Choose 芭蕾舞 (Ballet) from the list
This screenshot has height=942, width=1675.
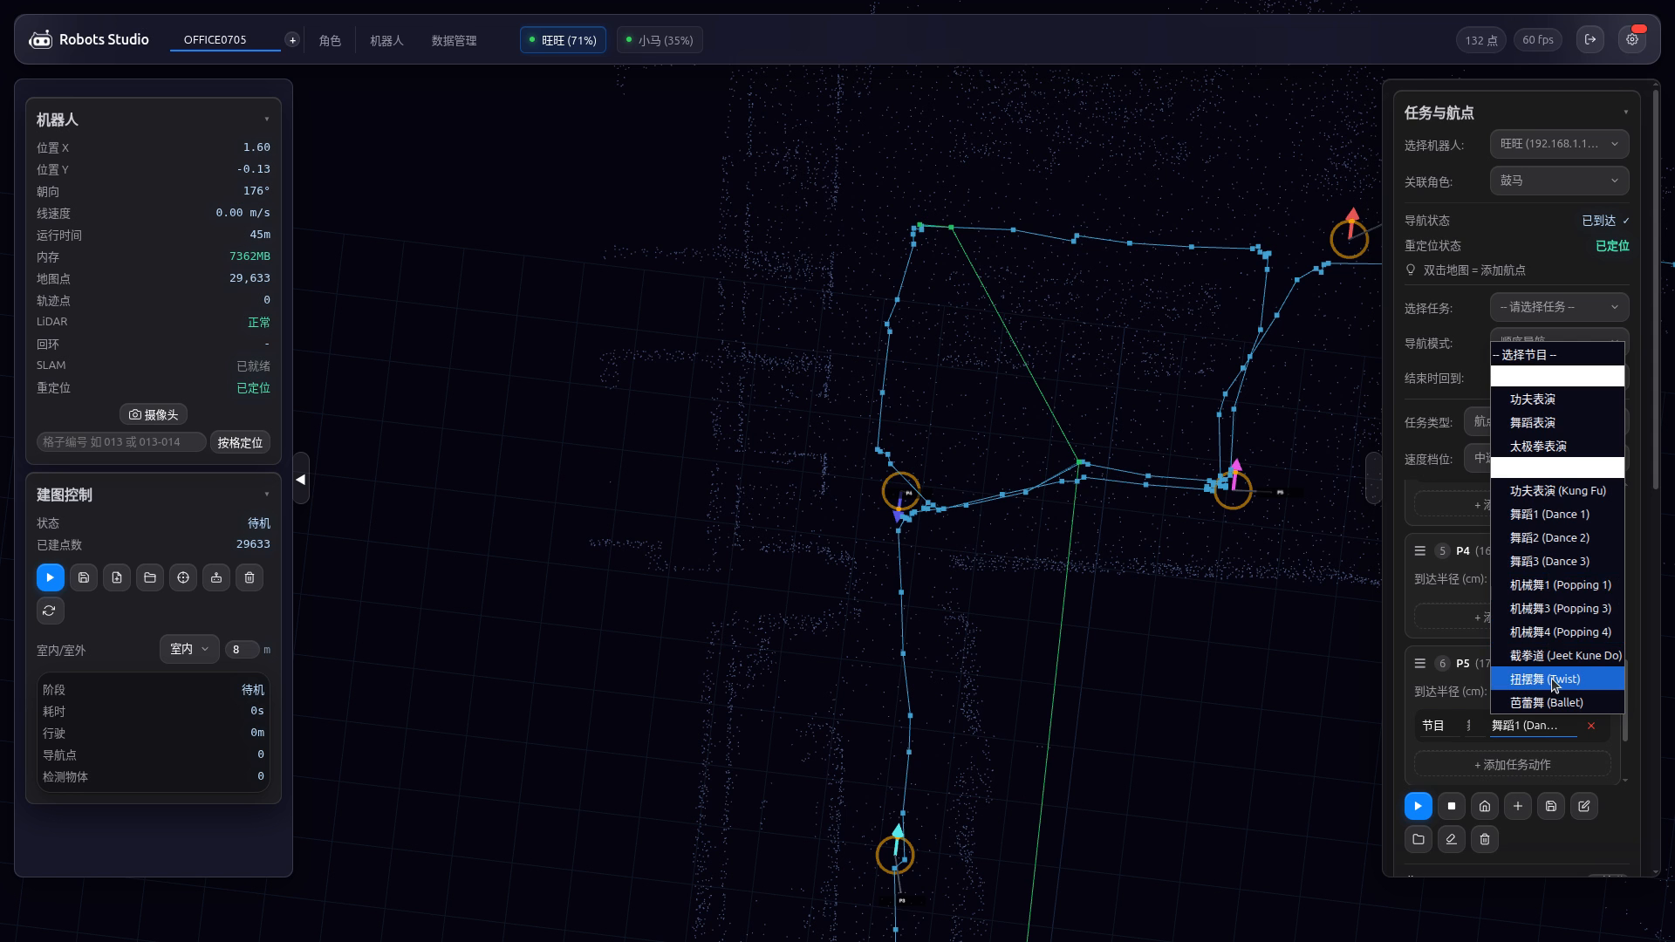(1557, 702)
